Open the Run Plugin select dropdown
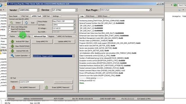 pos(150,10)
